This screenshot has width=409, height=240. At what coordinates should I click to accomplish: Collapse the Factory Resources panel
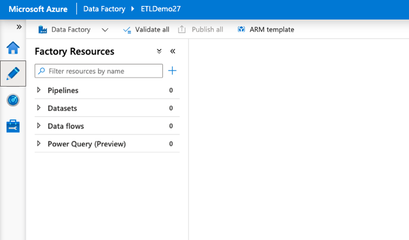coord(173,51)
